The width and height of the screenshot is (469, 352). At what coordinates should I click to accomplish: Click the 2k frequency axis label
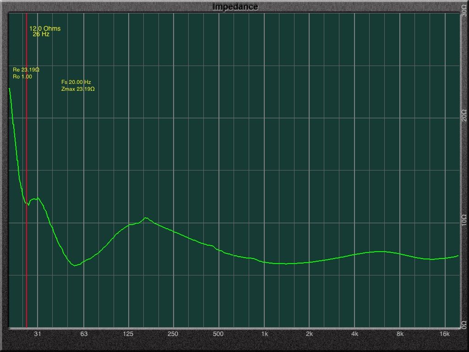[309, 334]
